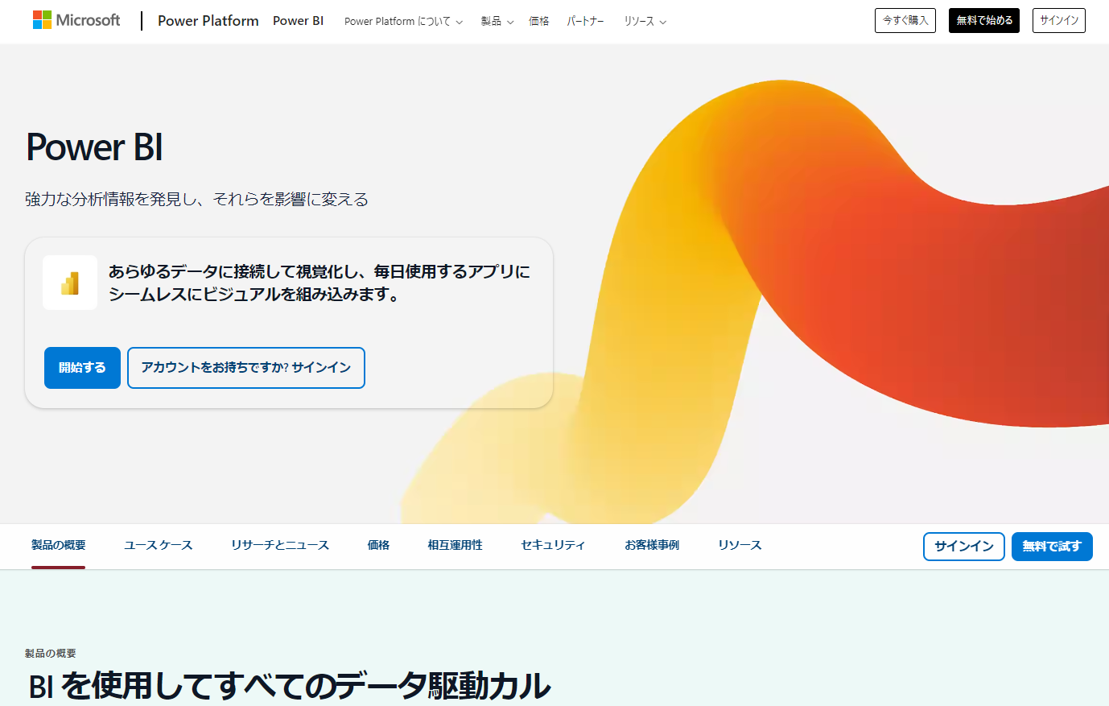Click アカウントをお持ちですか? サインイン button
1109x706 pixels.
tap(246, 368)
